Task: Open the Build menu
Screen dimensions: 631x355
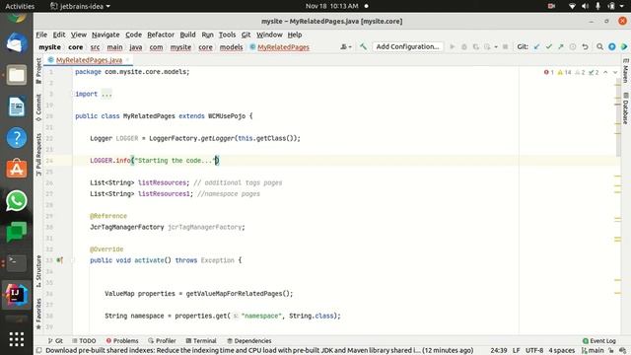Action: click(187, 35)
